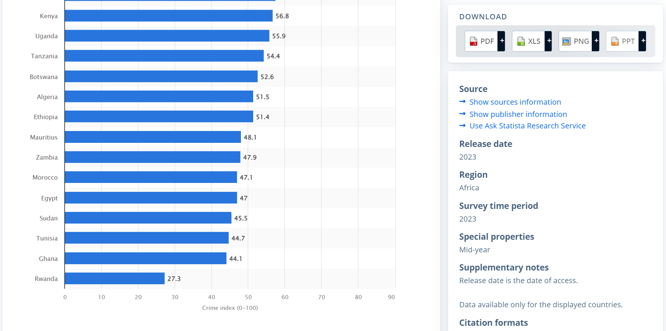
Task: Click the Kenya bar in the chart
Action: tap(169, 16)
